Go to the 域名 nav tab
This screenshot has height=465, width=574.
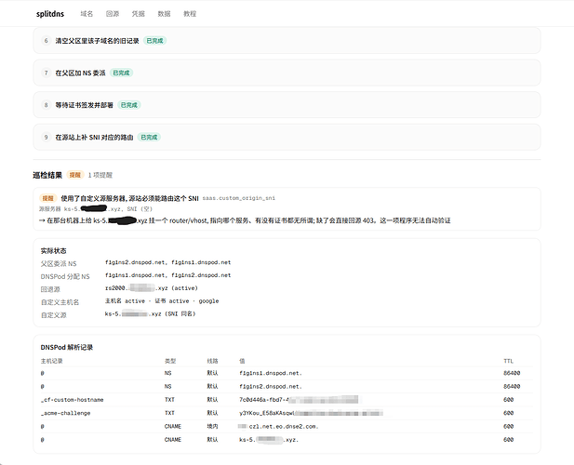[87, 14]
